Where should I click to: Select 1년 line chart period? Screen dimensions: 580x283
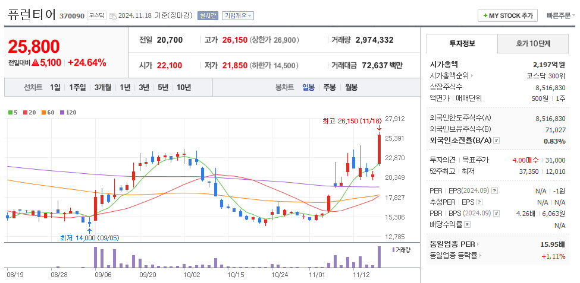click(125, 87)
